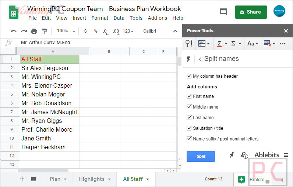
Task: Open Power Tools lightning bolt icon
Action: (x=188, y=59)
